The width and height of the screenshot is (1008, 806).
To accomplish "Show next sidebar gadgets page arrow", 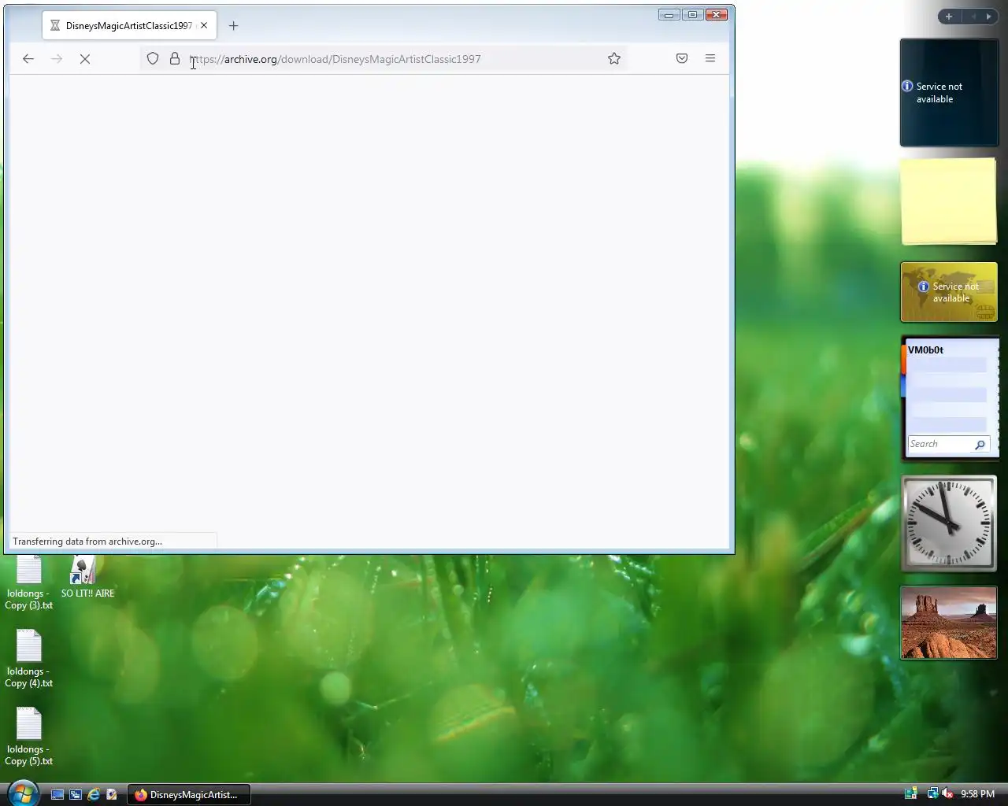I will tap(989, 17).
